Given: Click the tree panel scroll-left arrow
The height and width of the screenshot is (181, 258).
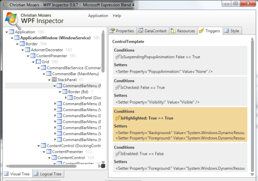Looking at the screenshot, I should (7, 166).
